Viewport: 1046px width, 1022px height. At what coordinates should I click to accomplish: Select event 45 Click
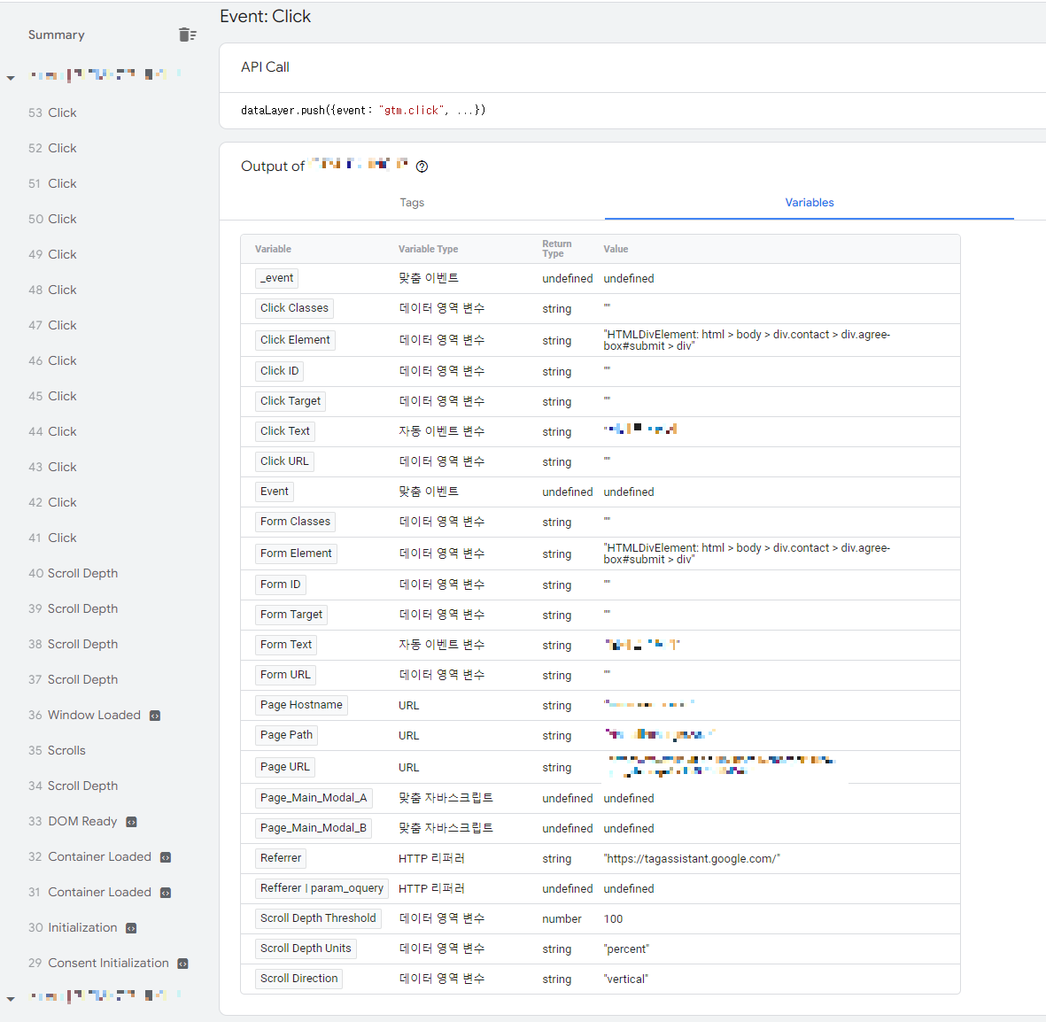click(x=53, y=396)
